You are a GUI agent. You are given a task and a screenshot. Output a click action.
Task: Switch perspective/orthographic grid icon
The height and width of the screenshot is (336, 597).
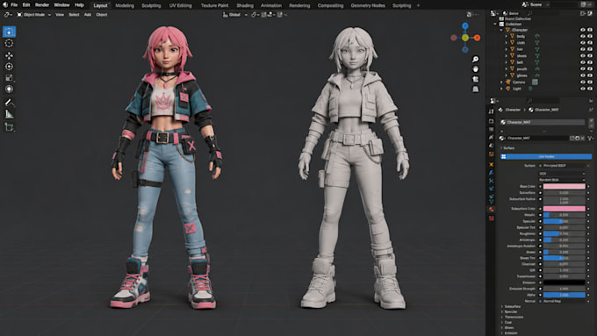pyautogui.click(x=476, y=89)
